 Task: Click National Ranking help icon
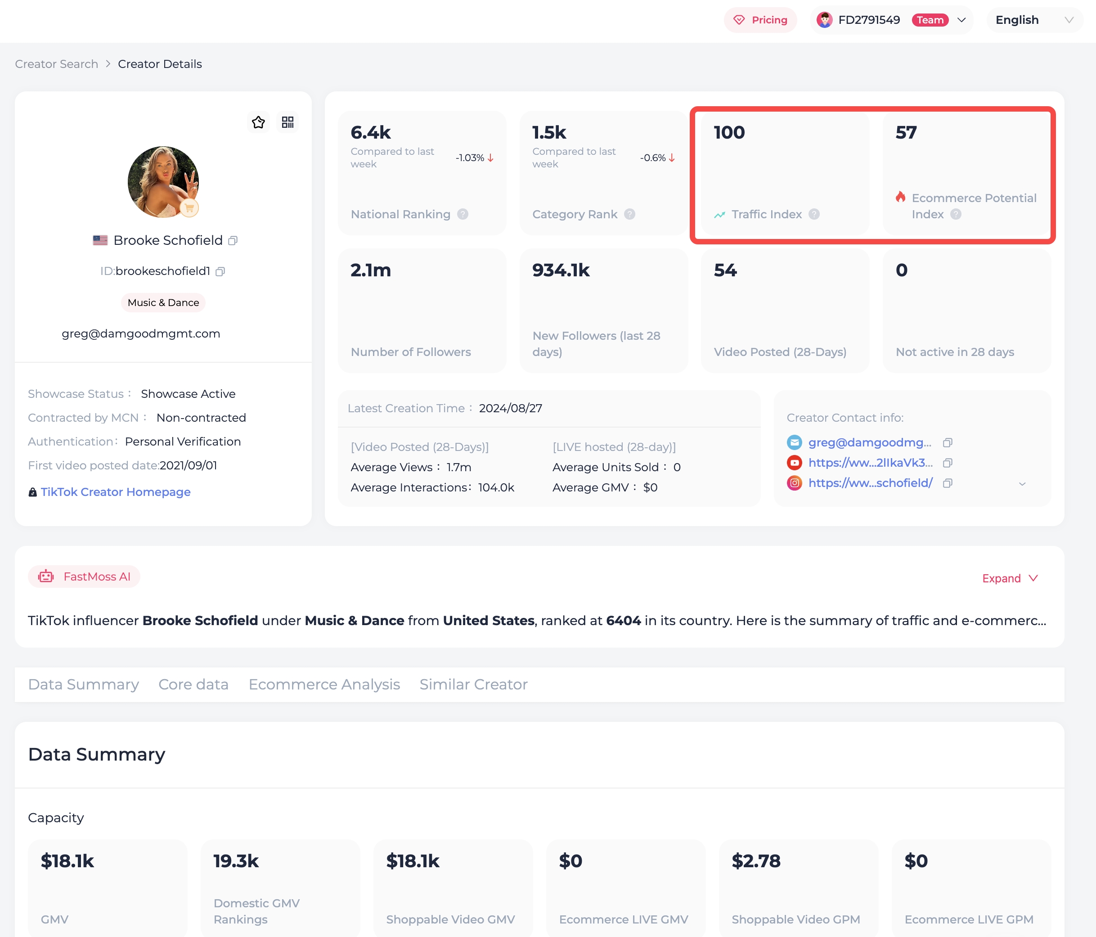click(463, 214)
